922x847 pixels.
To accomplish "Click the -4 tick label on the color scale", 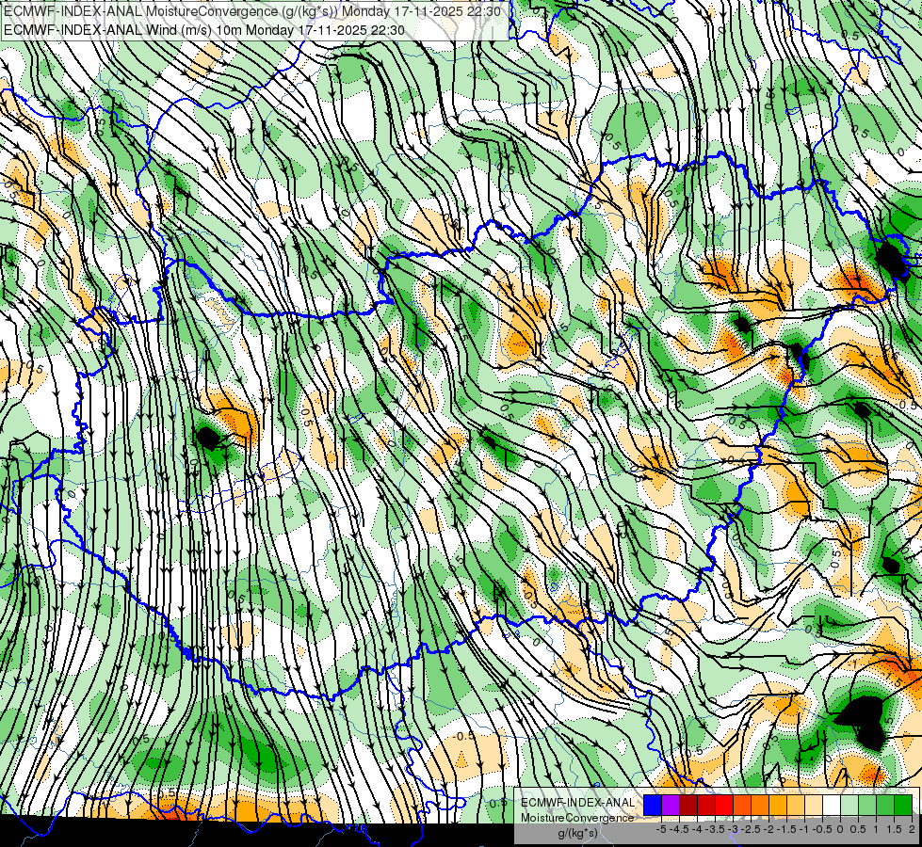I will point(697,829).
